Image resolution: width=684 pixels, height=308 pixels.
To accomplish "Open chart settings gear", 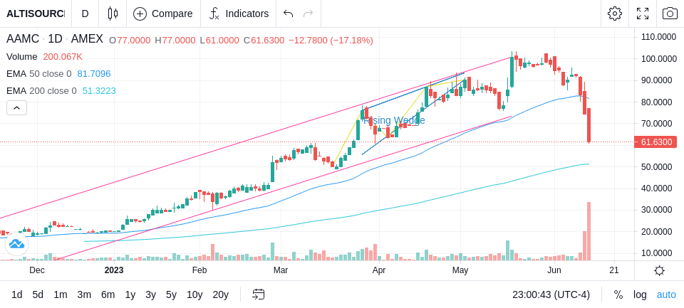I will pos(615,14).
